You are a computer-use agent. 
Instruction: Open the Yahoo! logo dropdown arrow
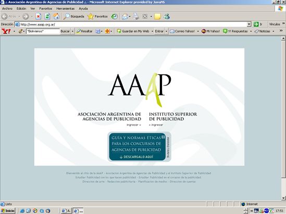click(14, 31)
